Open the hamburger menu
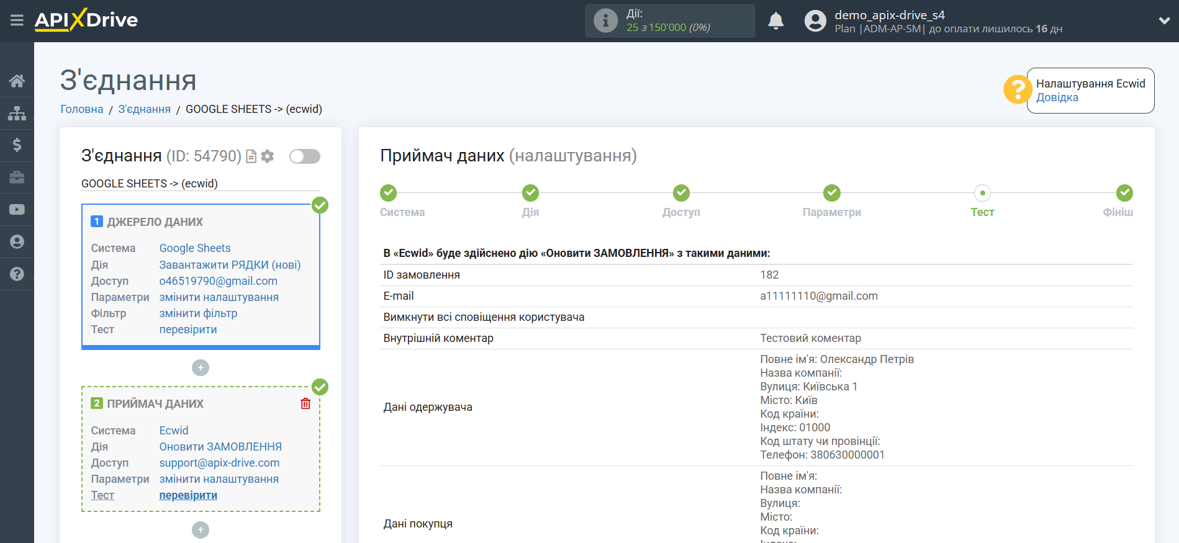Viewport: 1179px width, 543px height. (17, 20)
